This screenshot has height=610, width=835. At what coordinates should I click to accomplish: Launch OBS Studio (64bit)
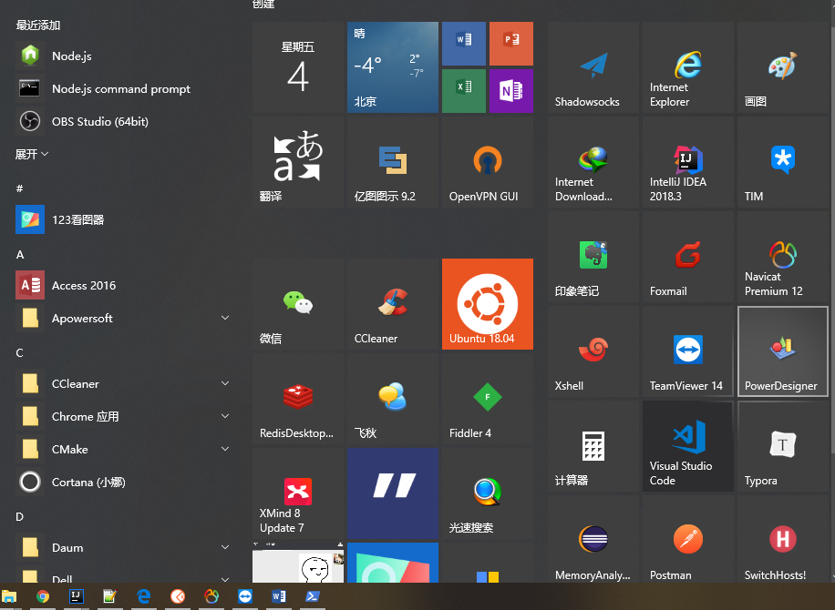[124, 121]
